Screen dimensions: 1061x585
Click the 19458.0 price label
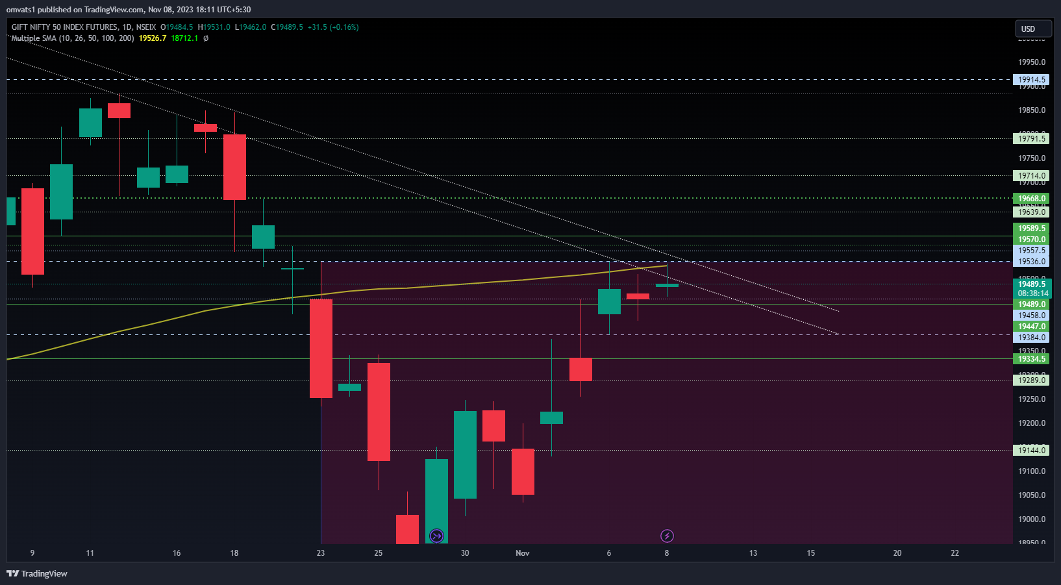(1031, 316)
